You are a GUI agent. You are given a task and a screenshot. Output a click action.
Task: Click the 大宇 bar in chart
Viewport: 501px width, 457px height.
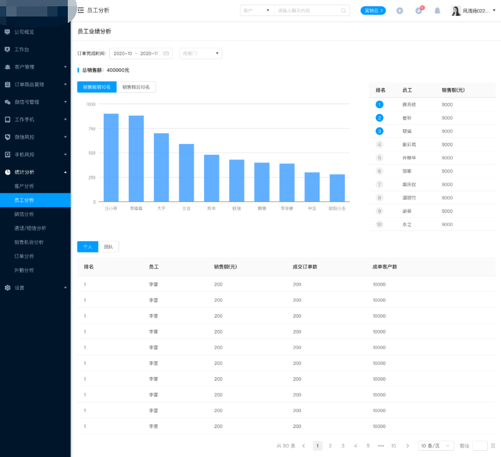point(161,167)
